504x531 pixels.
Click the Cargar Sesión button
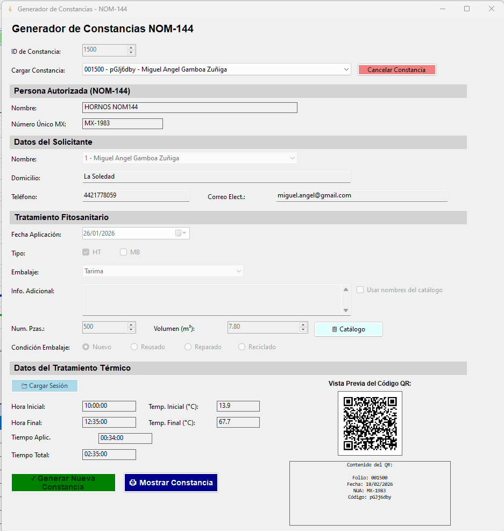click(45, 386)
